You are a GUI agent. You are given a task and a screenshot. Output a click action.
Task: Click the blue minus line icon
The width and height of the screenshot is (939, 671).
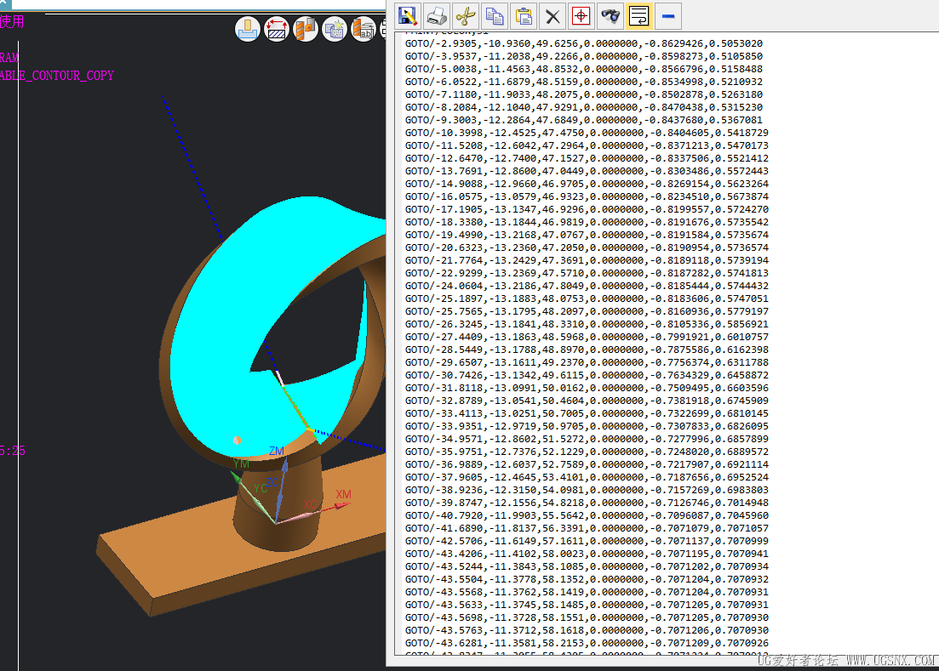click(x=668, y=16)
